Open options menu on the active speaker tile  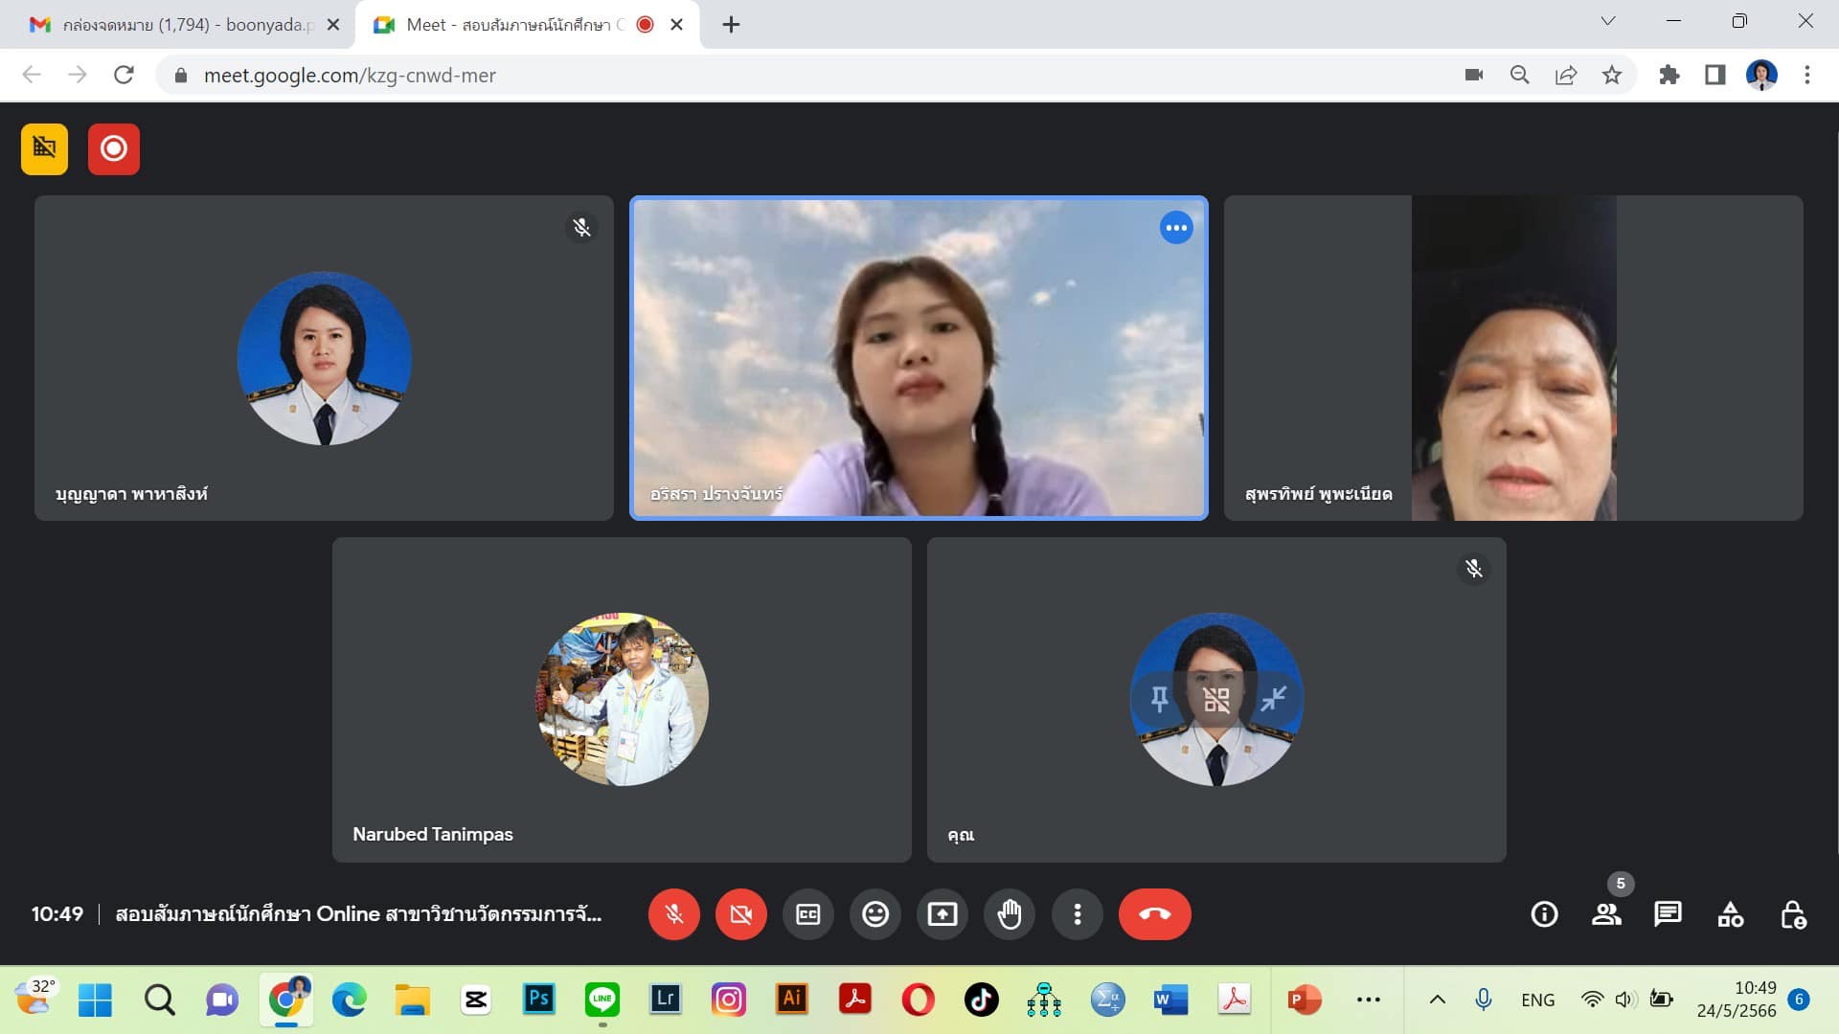click(x=1176, y=228)
